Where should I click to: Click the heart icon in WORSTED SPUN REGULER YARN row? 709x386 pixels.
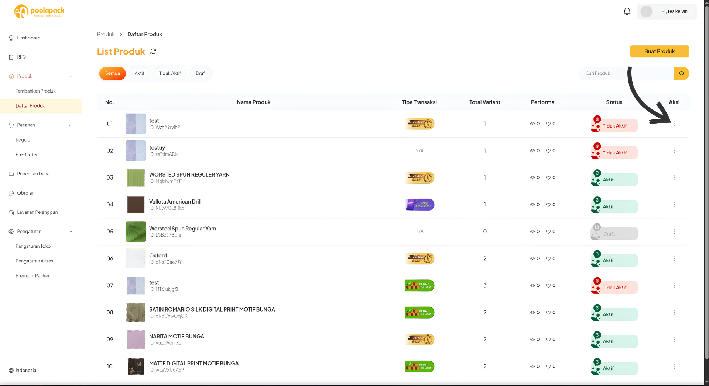(548, 178)
